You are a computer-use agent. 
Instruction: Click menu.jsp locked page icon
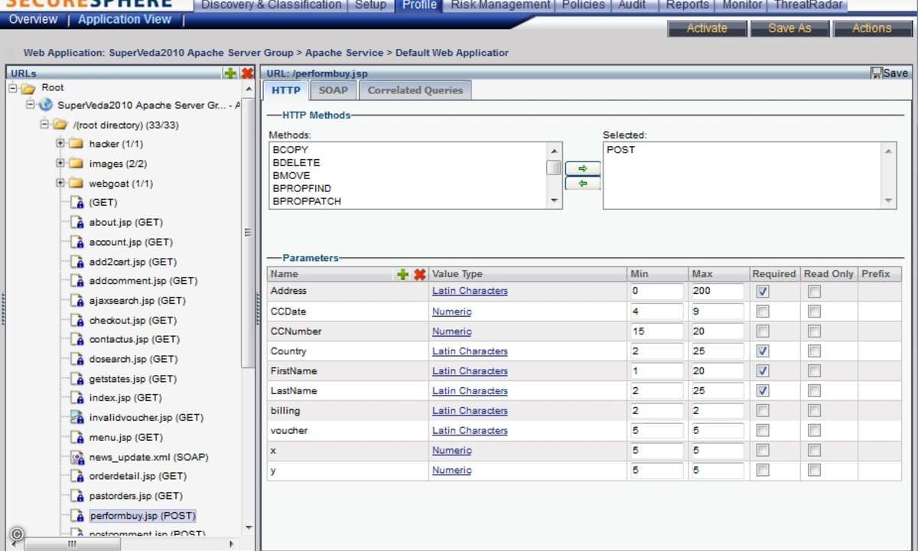pyautogui.click(x=77, y=438)
